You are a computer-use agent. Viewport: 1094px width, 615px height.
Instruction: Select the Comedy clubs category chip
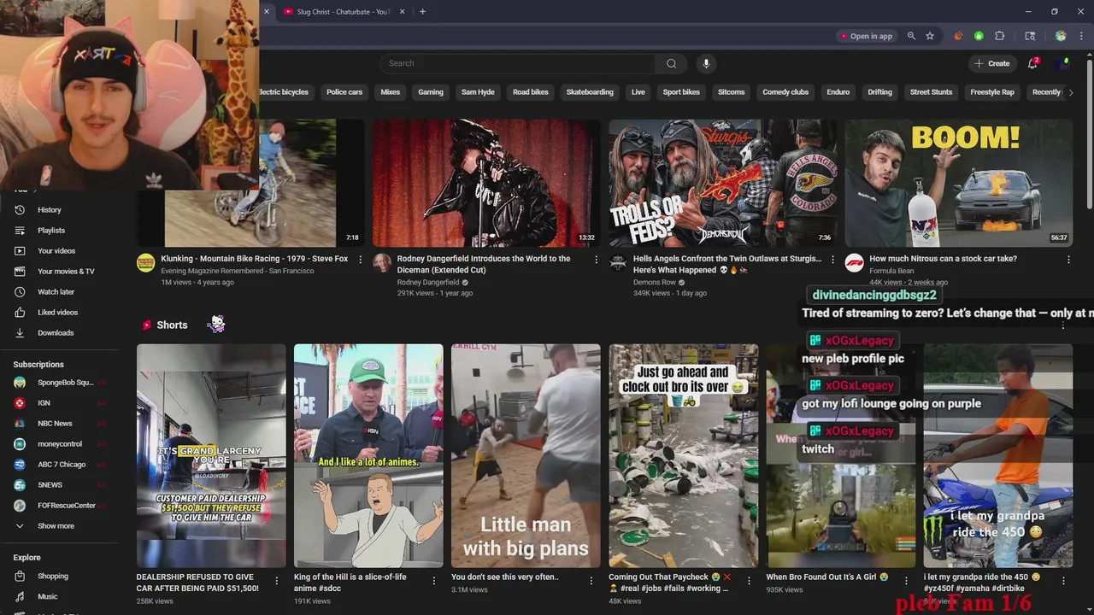tap(785, 92)
